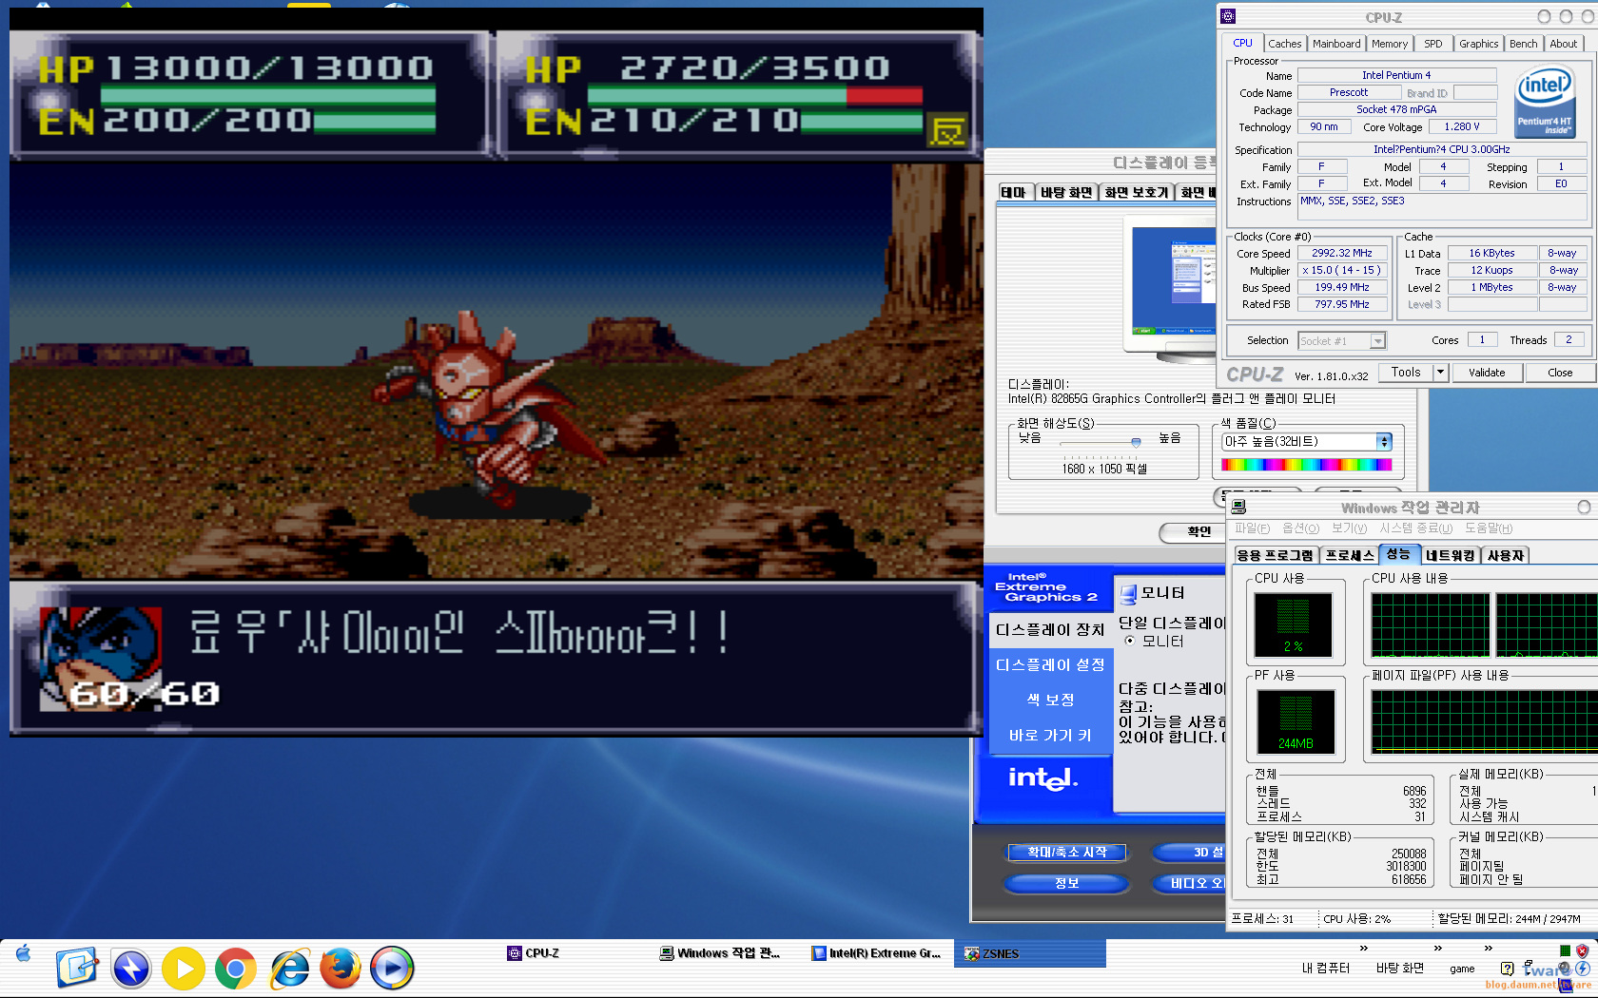This screenshot has height=998, width=1598.
Task: Open the 프로세스 tab in Task Manager
Action: point(1350,556)
